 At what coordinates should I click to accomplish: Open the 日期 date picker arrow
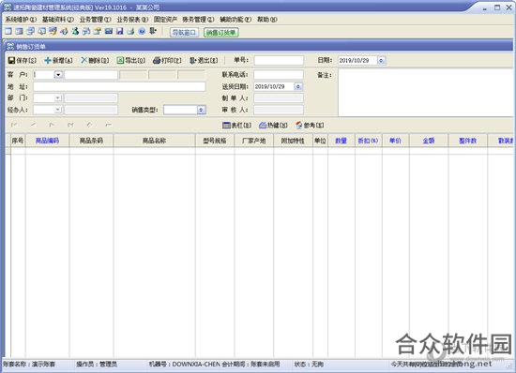pos(382,61)
